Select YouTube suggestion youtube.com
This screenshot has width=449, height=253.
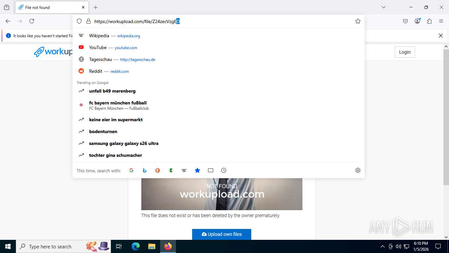[219, 47]
